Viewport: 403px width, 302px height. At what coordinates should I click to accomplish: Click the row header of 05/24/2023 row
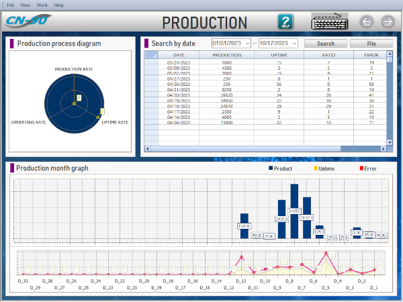pos(151,62)
